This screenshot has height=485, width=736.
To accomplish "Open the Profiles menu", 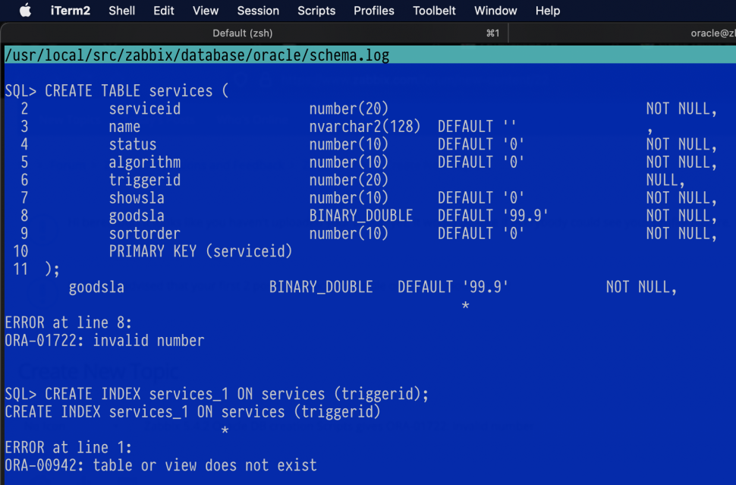I will 374,11.
